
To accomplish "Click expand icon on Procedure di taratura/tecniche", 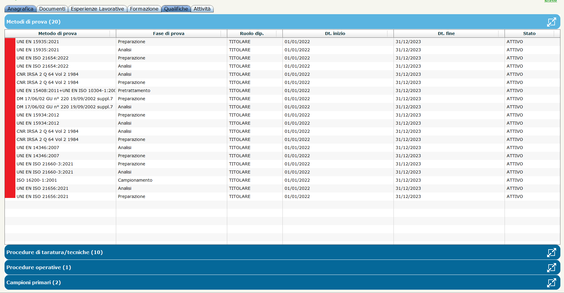I will click(x=551, y=253).
